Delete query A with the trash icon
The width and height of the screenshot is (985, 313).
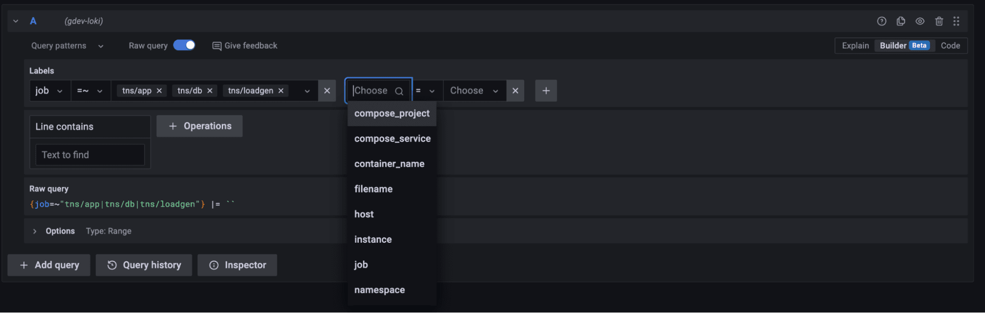click(939, 21)
